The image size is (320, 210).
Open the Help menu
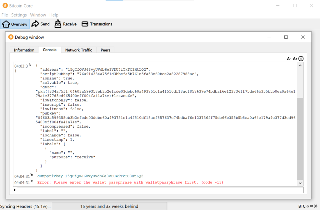54,15
